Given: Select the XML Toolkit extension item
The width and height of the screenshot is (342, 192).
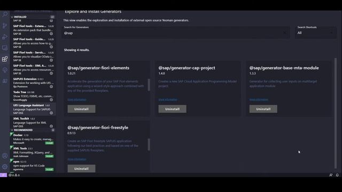Looking at the screenshot, I should click(x=33, y=122).
